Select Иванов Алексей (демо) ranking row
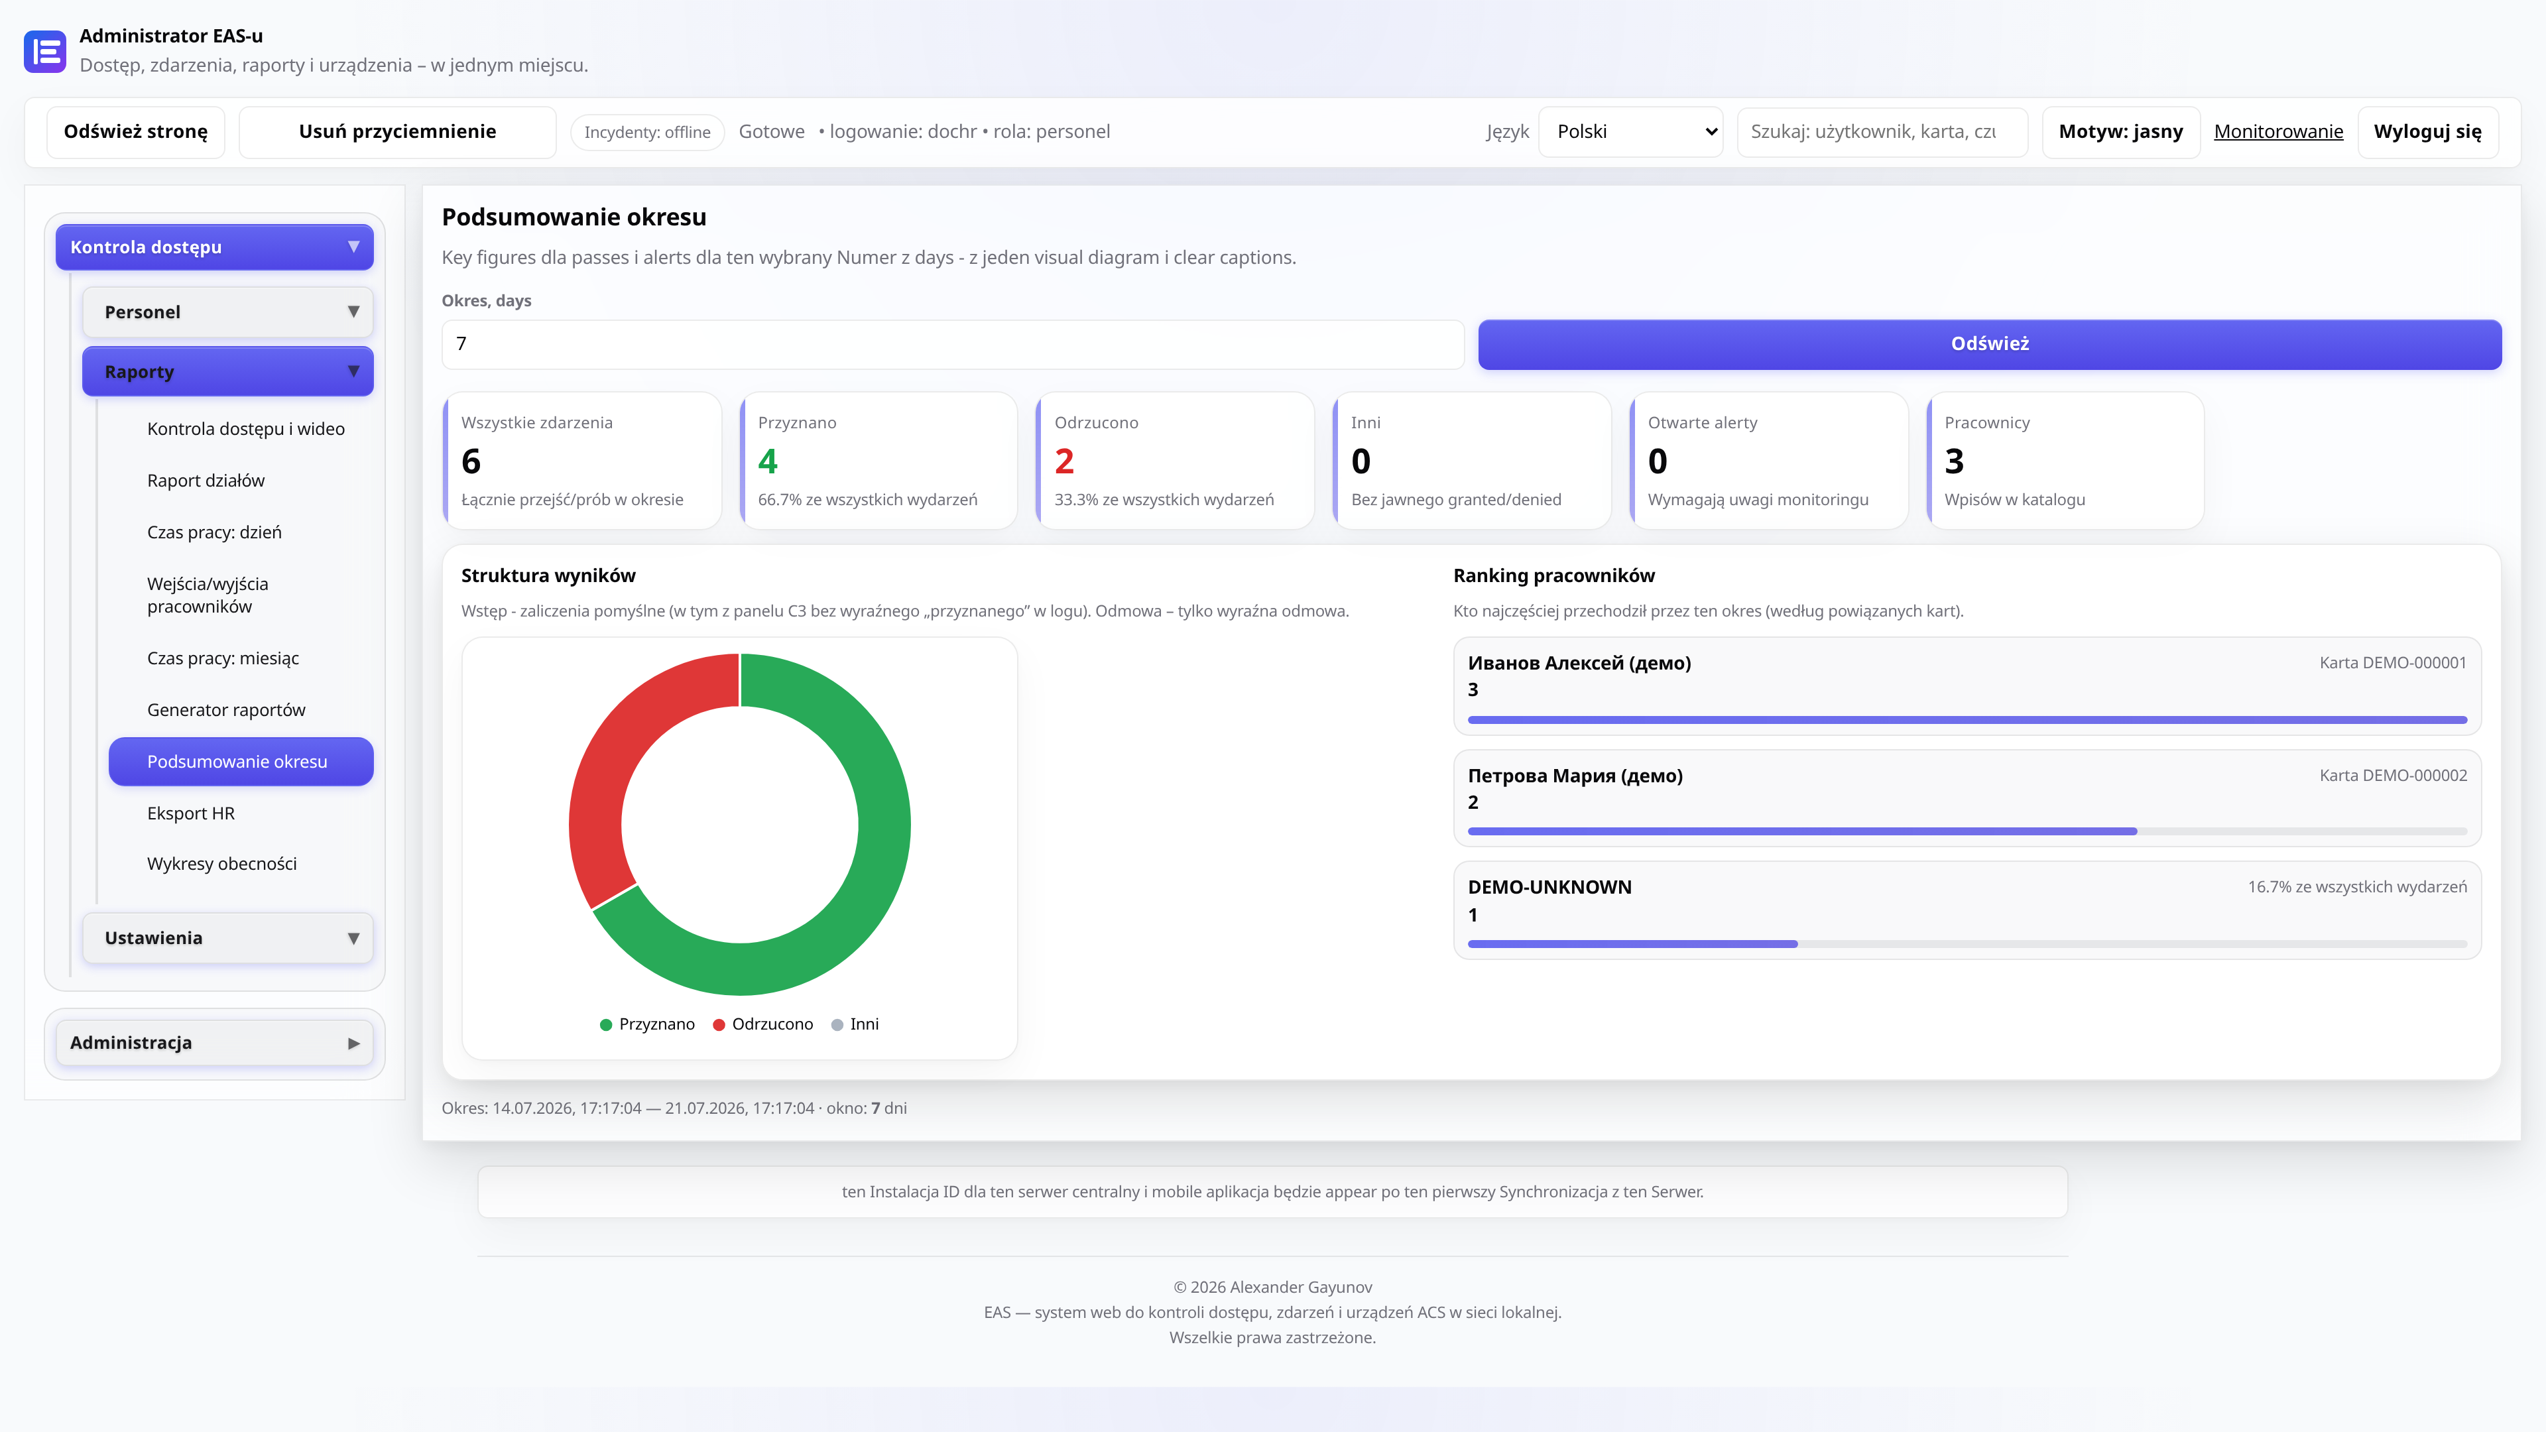This screenshot has height=1432, width=2546. point(1967,686)
